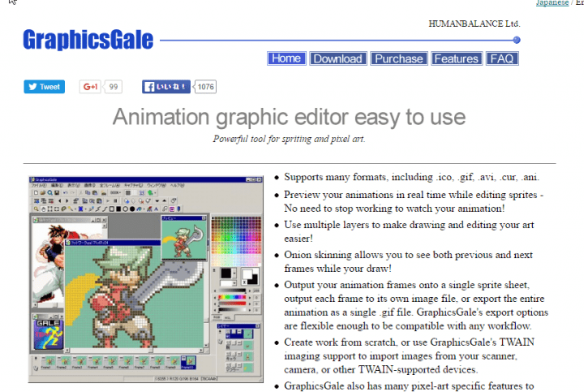Click the G+1 button

90,87
